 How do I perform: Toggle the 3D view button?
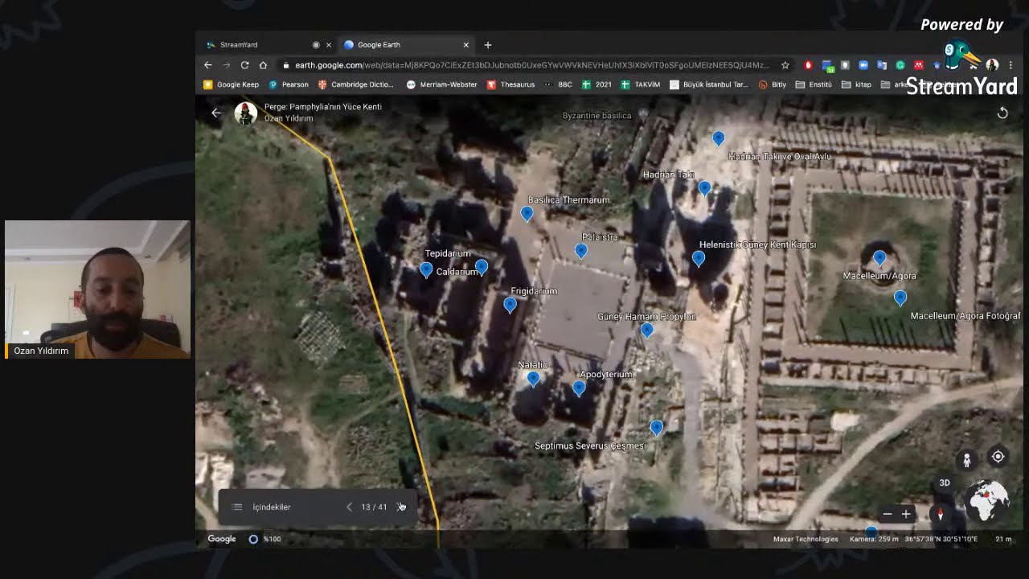945,482
